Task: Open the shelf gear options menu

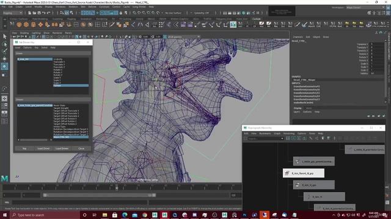Action: [4, 25]
